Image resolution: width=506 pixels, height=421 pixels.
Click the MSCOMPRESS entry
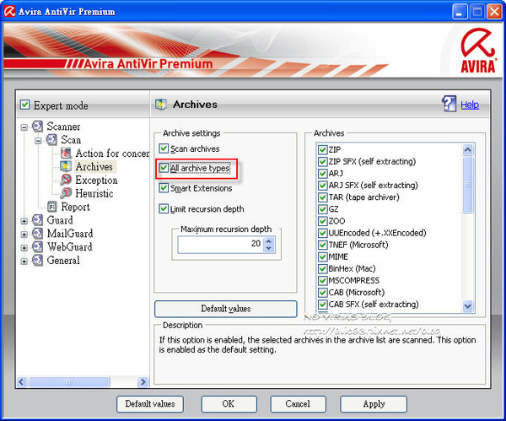(x=353, y=280)
